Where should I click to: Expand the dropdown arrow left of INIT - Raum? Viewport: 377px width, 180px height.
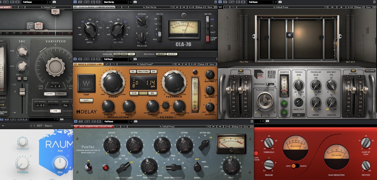pos(3,126)
